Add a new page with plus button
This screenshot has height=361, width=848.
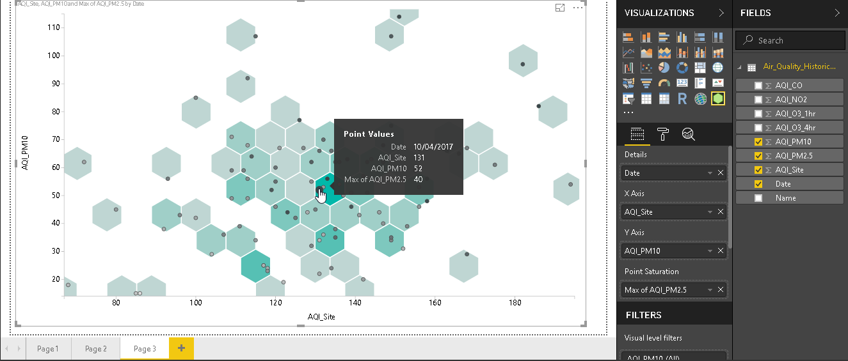[x=181, y=348]
